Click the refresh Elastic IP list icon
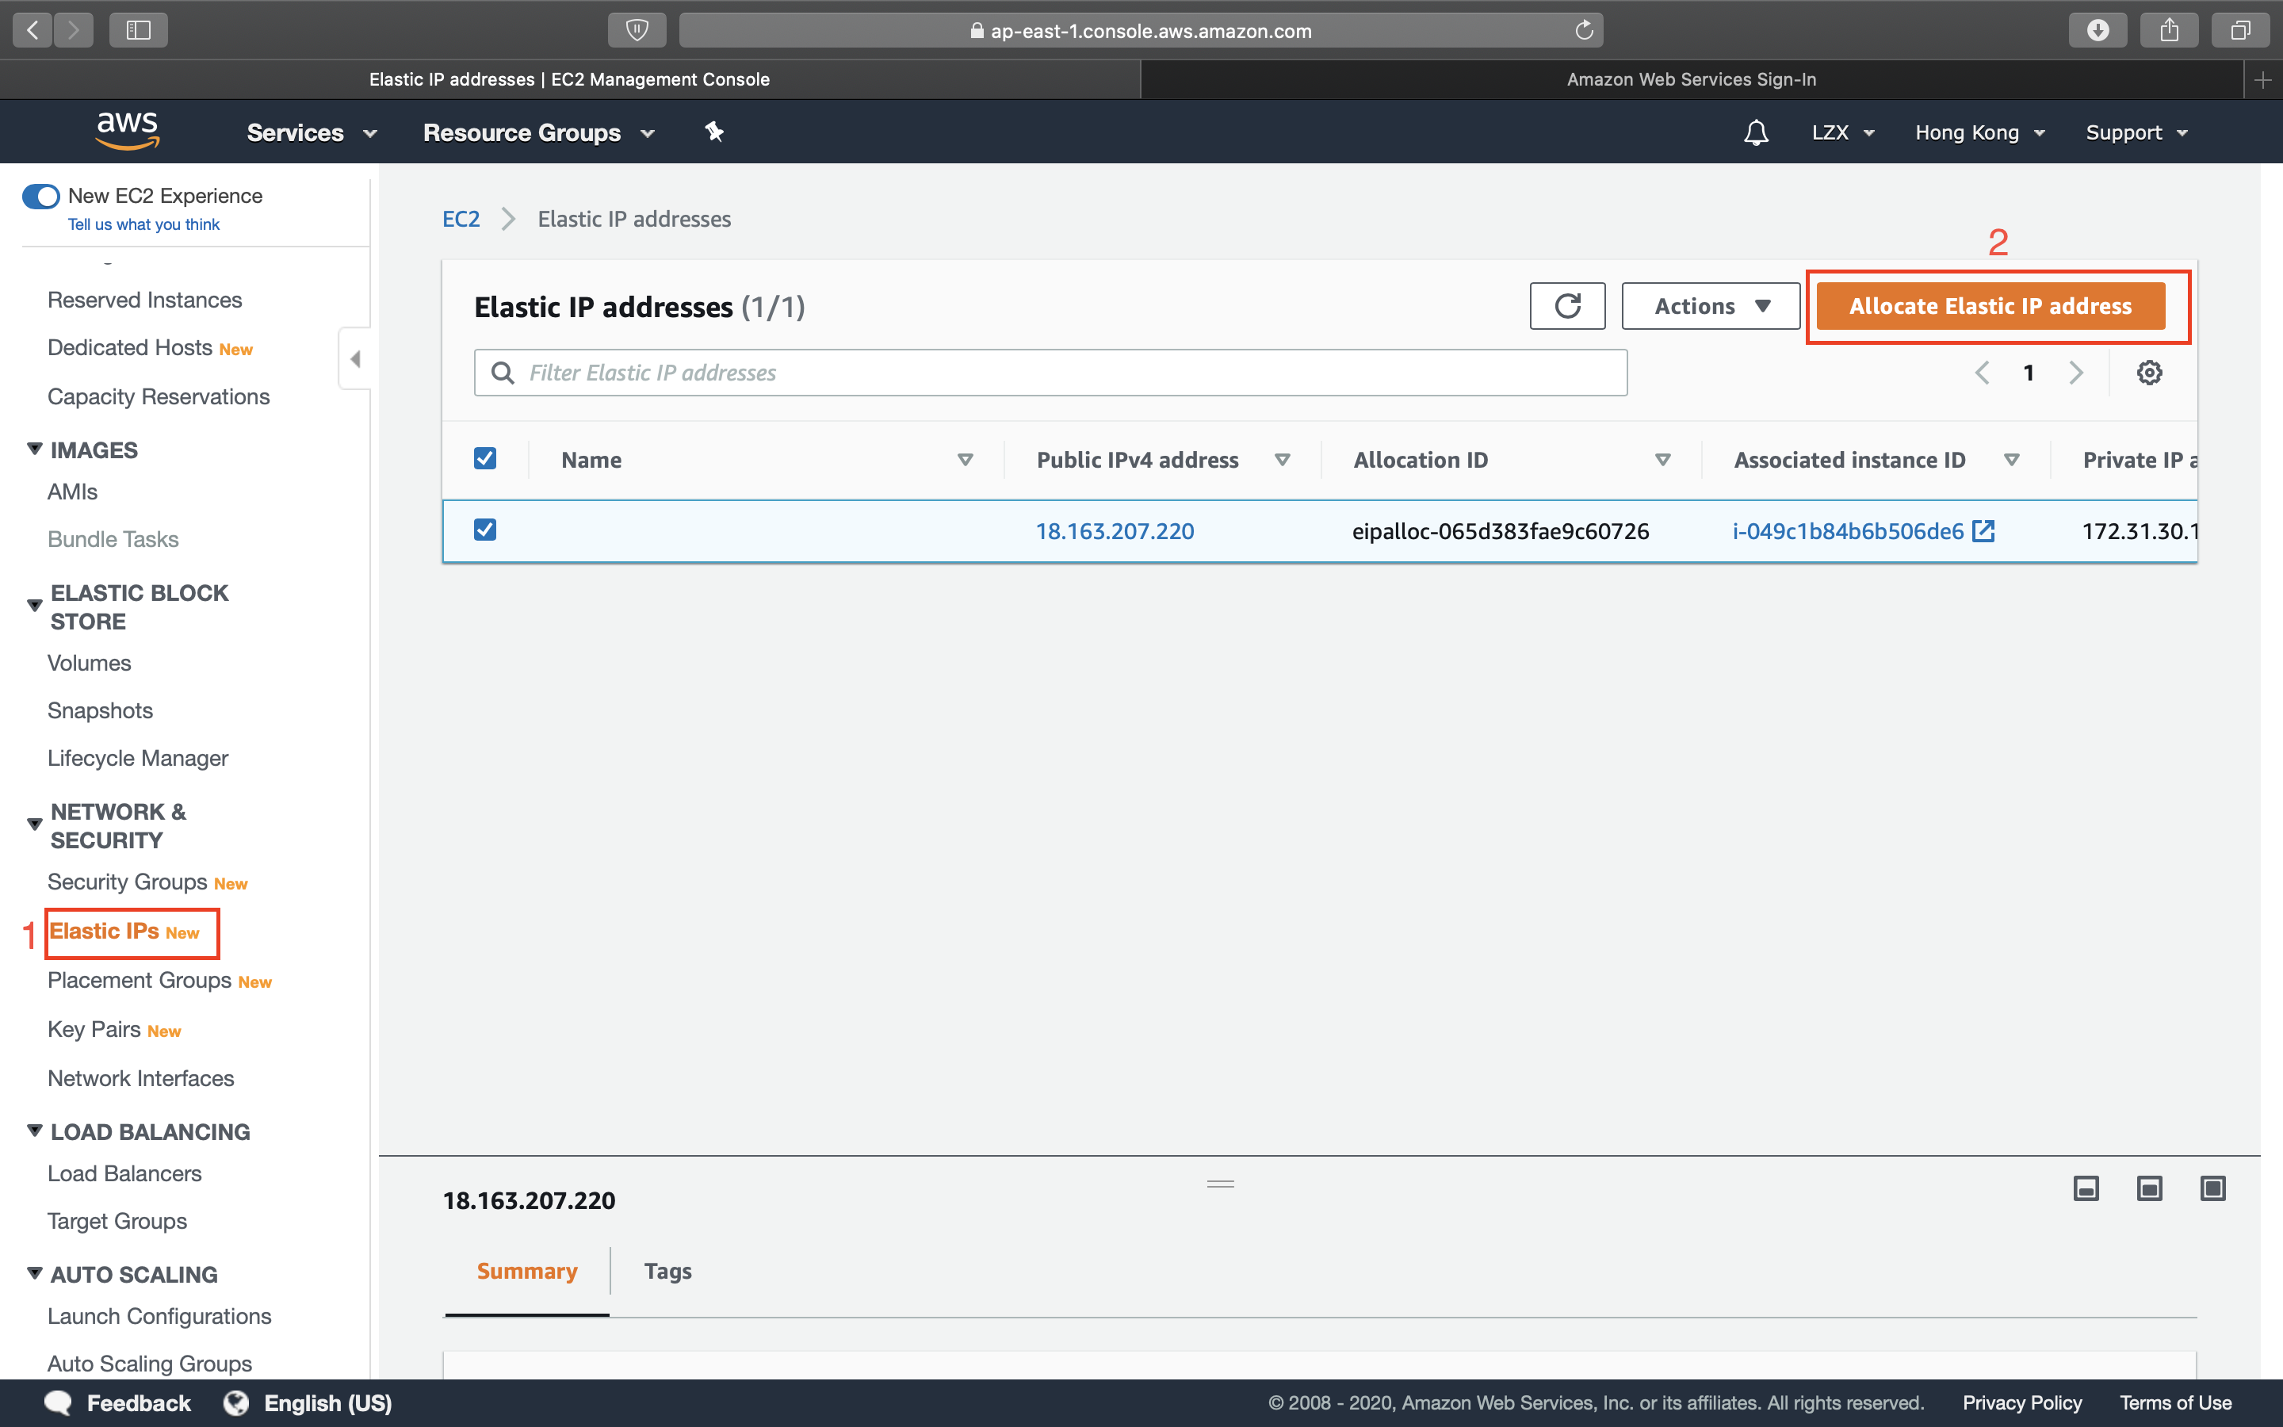Image resolution: width=2283 pixels, height=1427 pixels. (1567, 306)
